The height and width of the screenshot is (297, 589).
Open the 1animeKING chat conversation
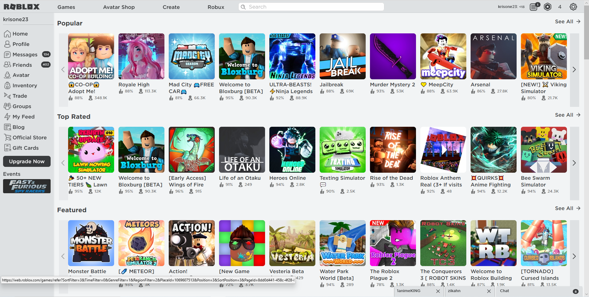(x=409, y=291)
